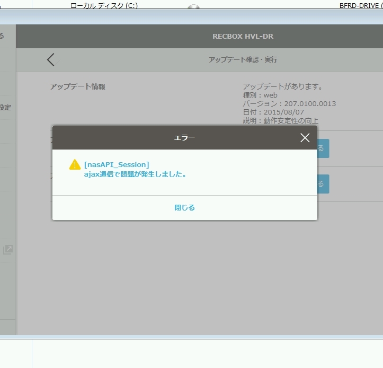Viewport: 383px width, 368px height.
Task: Click the upper blue button behind the dialog
Action: point(323,148)
